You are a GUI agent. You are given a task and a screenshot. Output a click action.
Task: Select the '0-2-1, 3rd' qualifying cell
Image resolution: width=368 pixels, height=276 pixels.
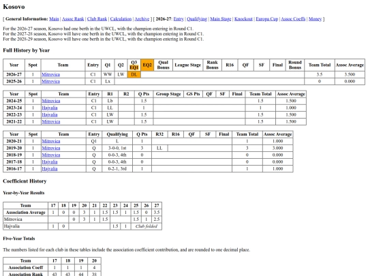[x=117, y=169]
